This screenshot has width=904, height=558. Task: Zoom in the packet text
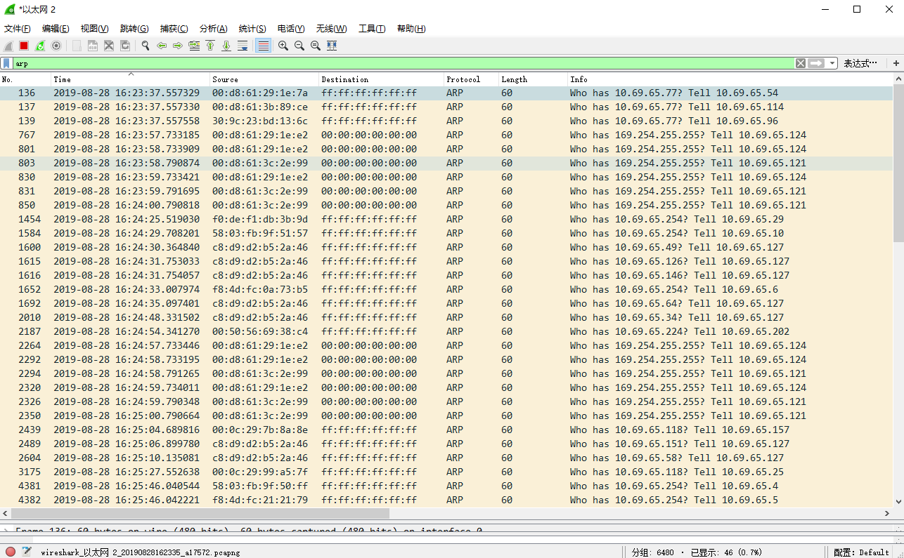[283, 46]
